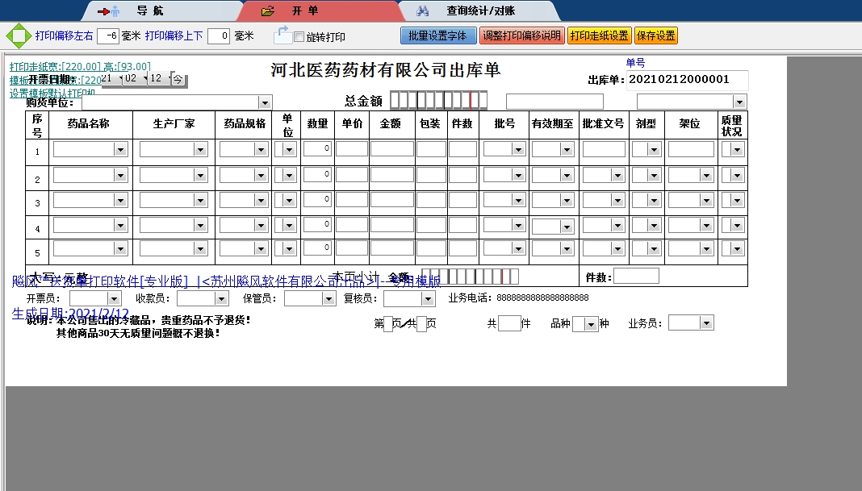Click the 打印走纸设置 button

tap(599, 35)
